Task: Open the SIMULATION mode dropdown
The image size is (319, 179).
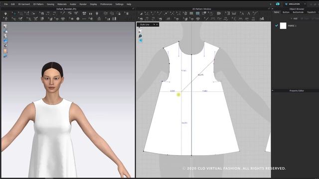Action: point(305,4)
